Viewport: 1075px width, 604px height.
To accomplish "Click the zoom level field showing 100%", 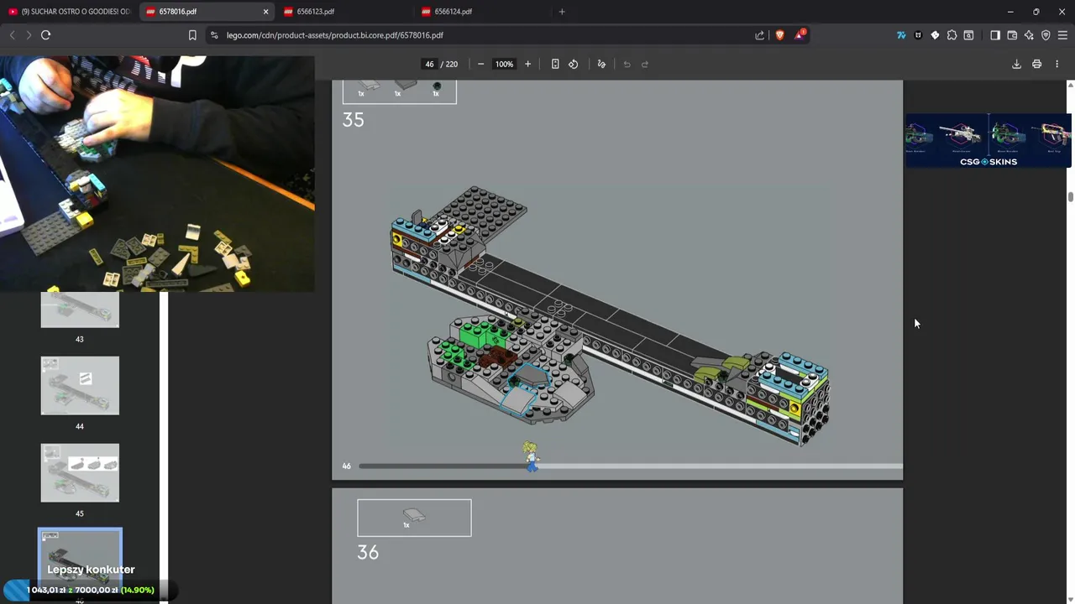I will coord(504,64).
